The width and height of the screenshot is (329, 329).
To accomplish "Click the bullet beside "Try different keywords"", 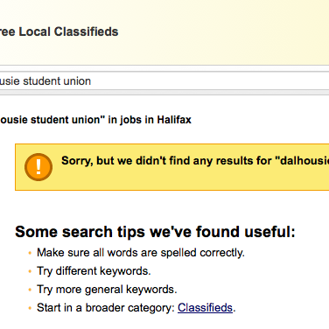I will [x=30, y=271].
